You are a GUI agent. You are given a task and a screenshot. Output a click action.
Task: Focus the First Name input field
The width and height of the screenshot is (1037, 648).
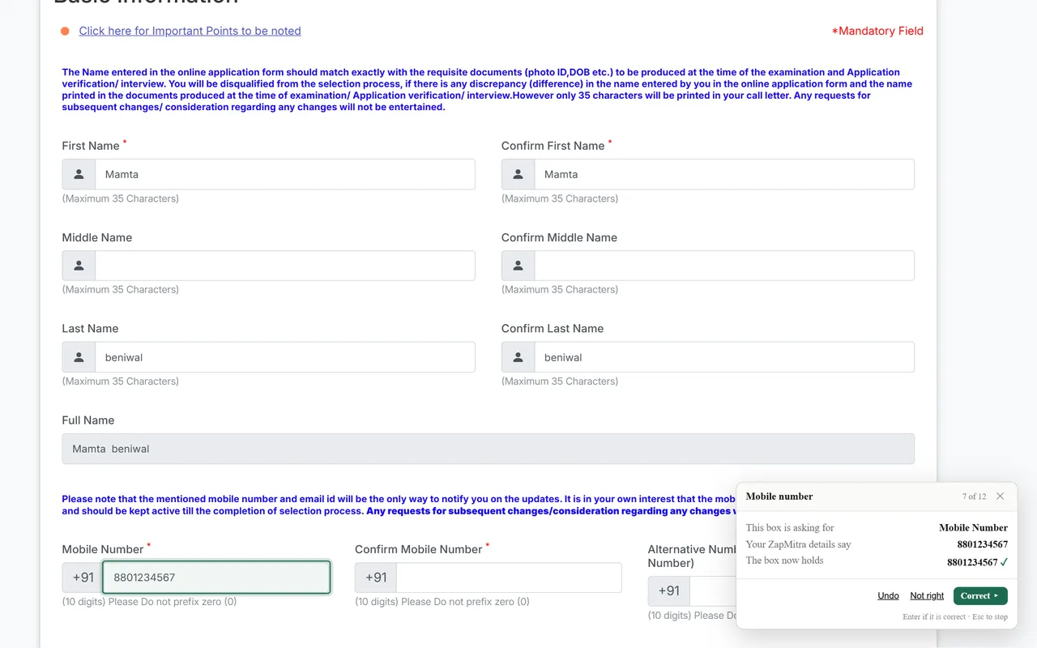point(285,174)
